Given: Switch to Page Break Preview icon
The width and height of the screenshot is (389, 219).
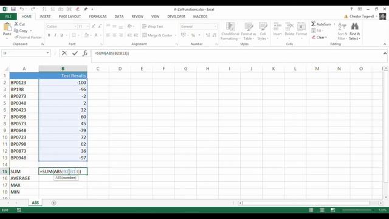Looking at the screenshot, I should pyautogui.click(x=332, y=210).
